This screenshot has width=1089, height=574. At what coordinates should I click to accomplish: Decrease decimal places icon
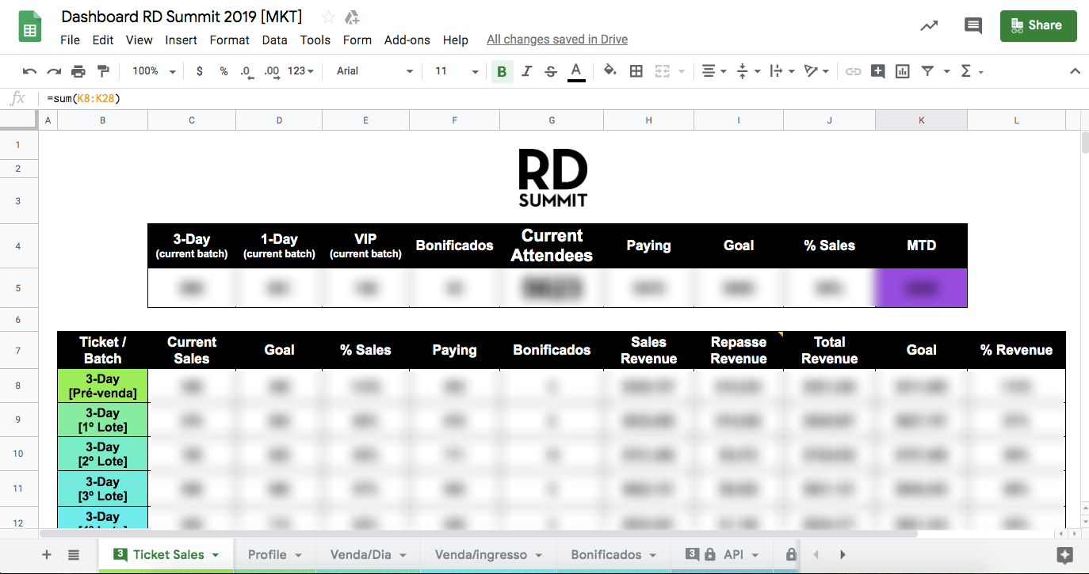pos(246,71)
